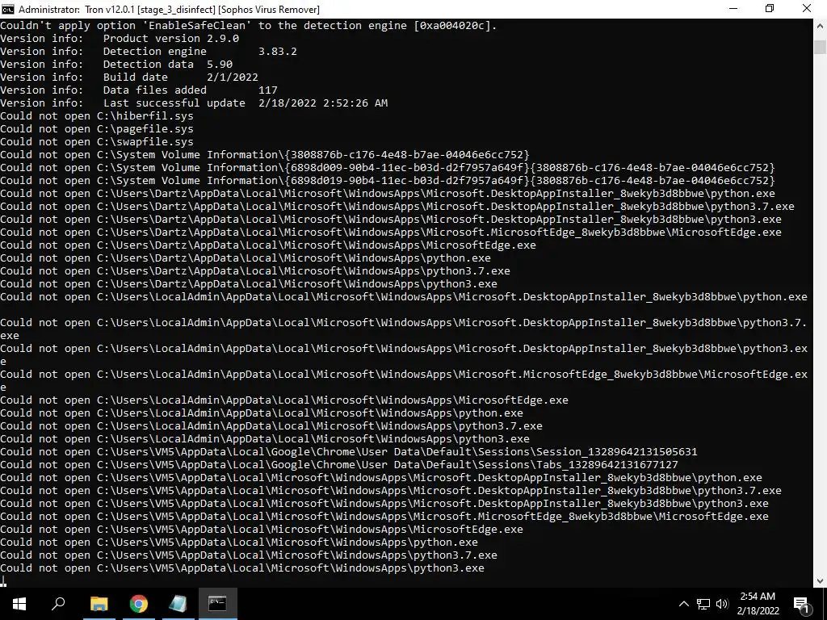Screen dimensions: 827x620
Task: Click 'Could not open C:\pagefile.sys' line
Action: (97, 128)
